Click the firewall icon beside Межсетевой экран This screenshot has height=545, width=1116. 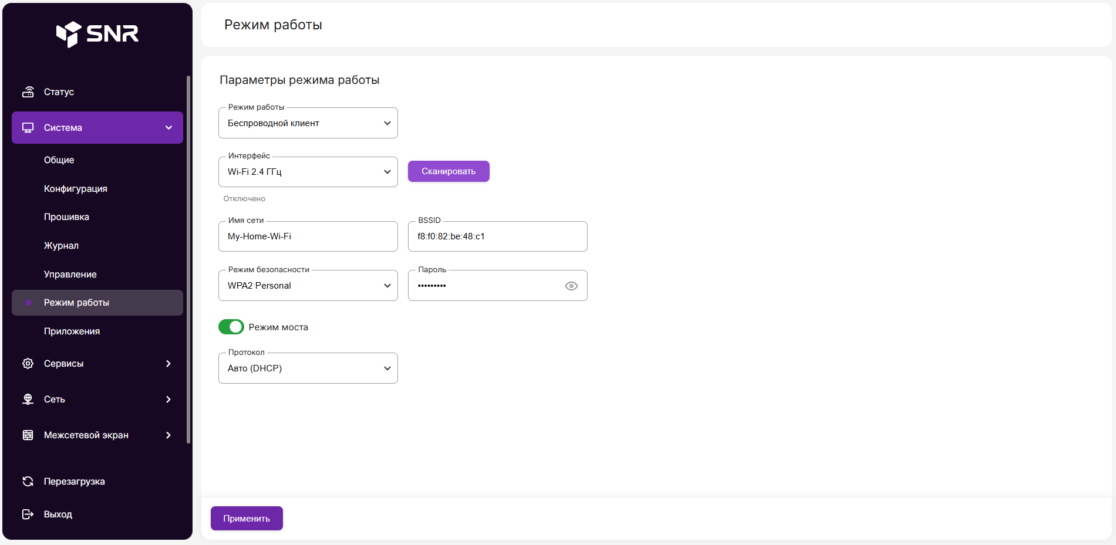(x=28, y=435)
